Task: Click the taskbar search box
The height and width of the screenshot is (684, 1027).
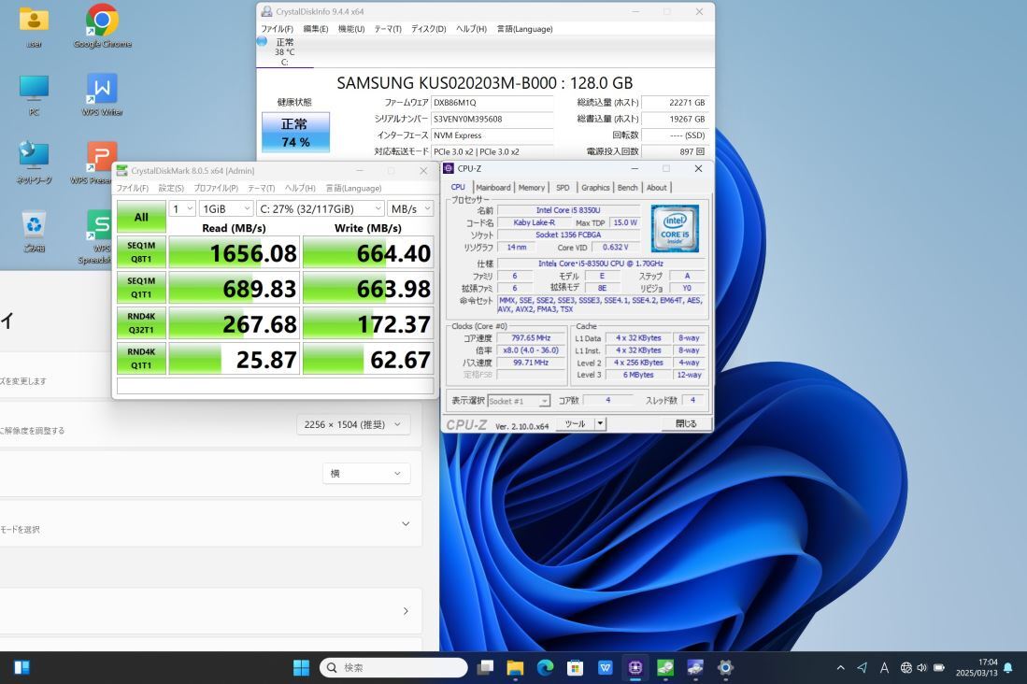Action: (393, 667)
